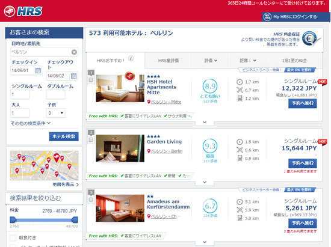Expand details for Amadeus am Kurfürstendamm listing
Image resolution: width=331 pixels, height=247 pixels.
(x=205, y=242)
